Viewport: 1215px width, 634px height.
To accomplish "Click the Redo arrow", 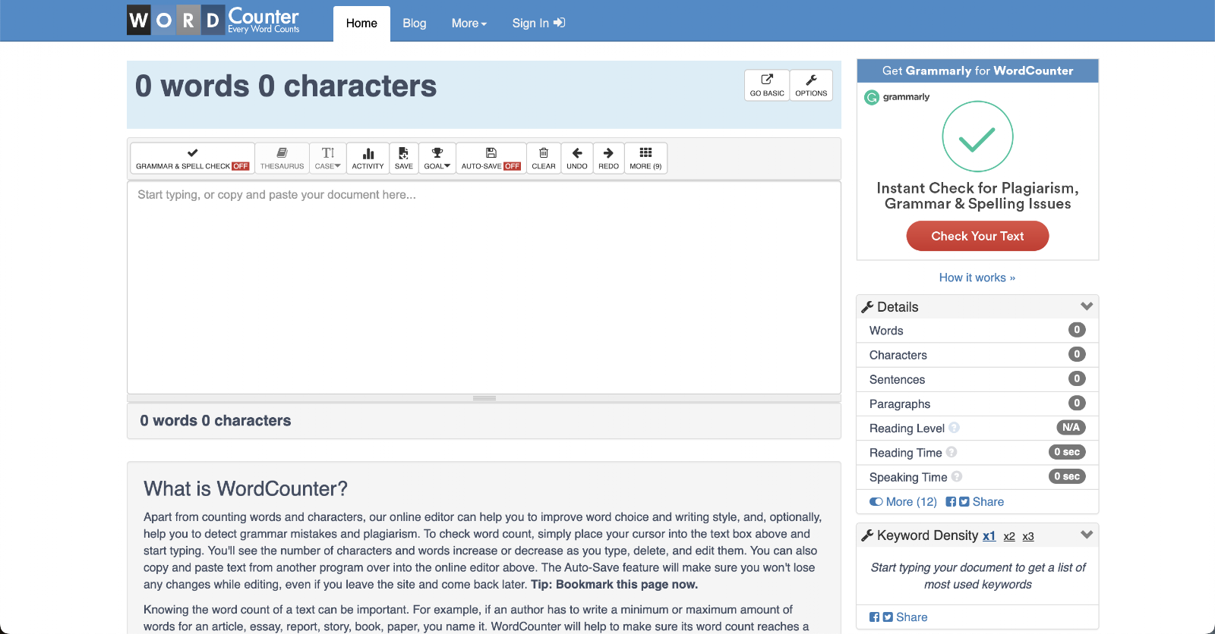I will 608,158.
